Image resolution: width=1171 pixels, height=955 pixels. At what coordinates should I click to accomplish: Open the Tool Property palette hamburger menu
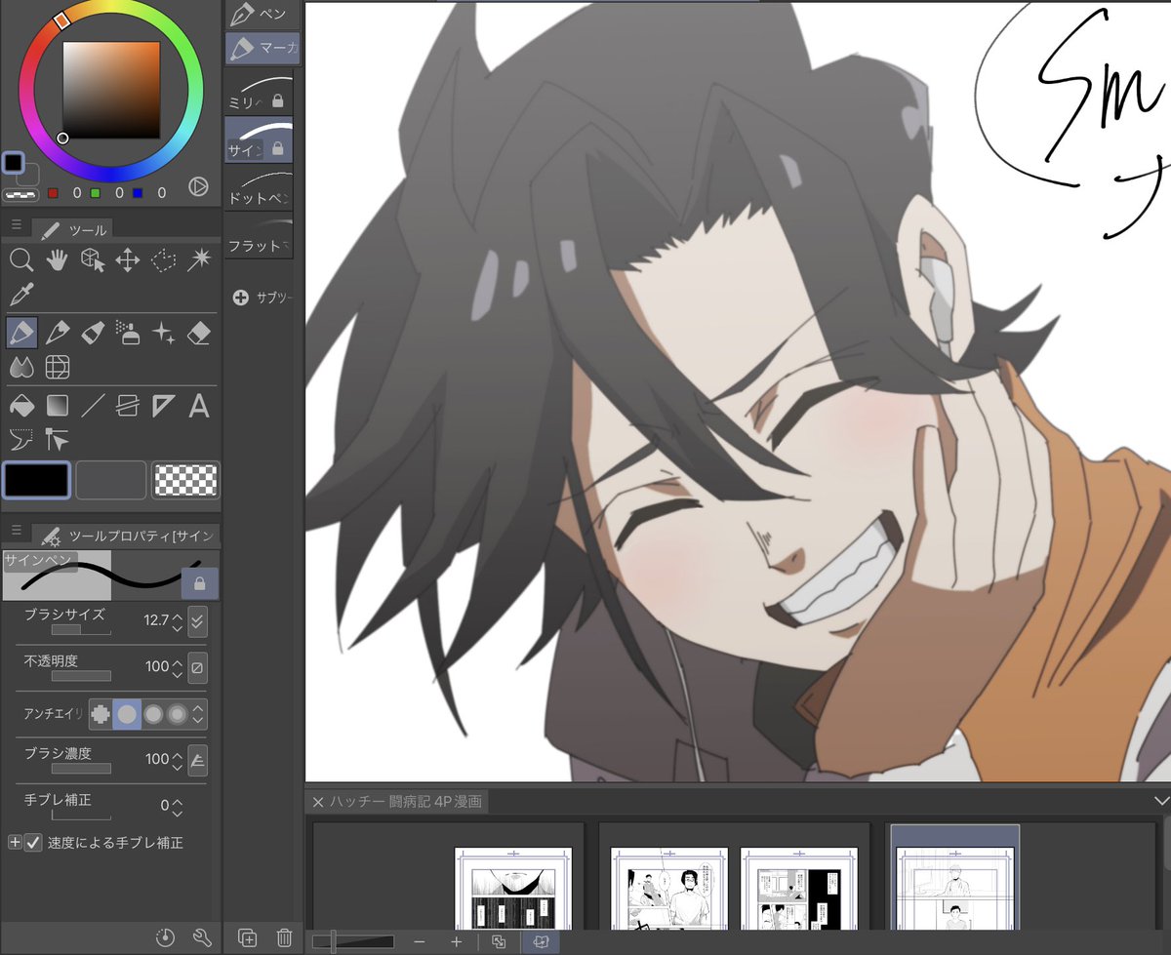pos(17,533)
